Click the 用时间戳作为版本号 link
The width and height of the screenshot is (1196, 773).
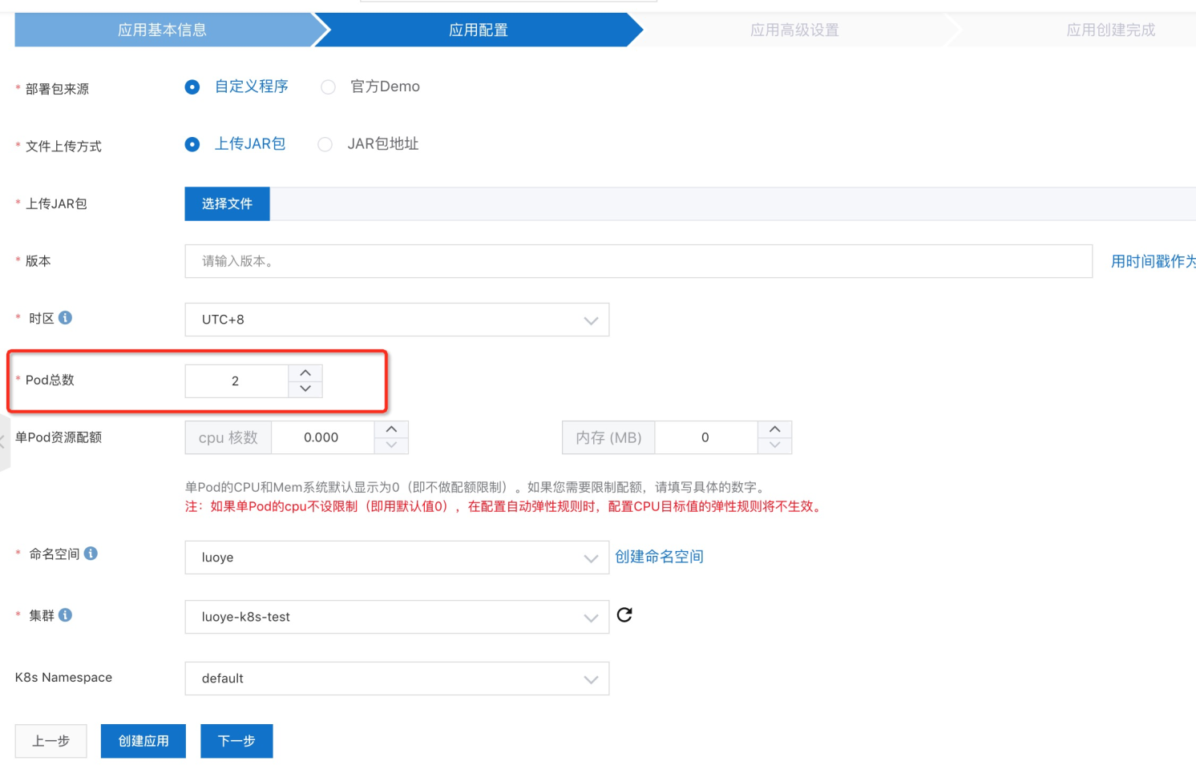[1153, 261]
